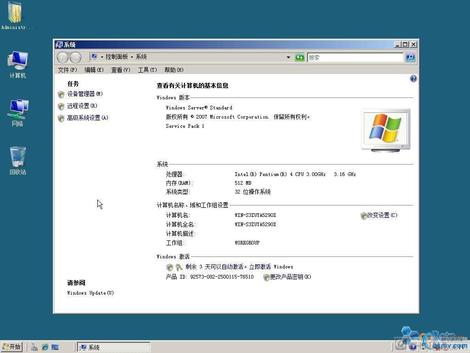Click the Server Manager quick launch icon
The image size is (470, 353).
(34, 347)
